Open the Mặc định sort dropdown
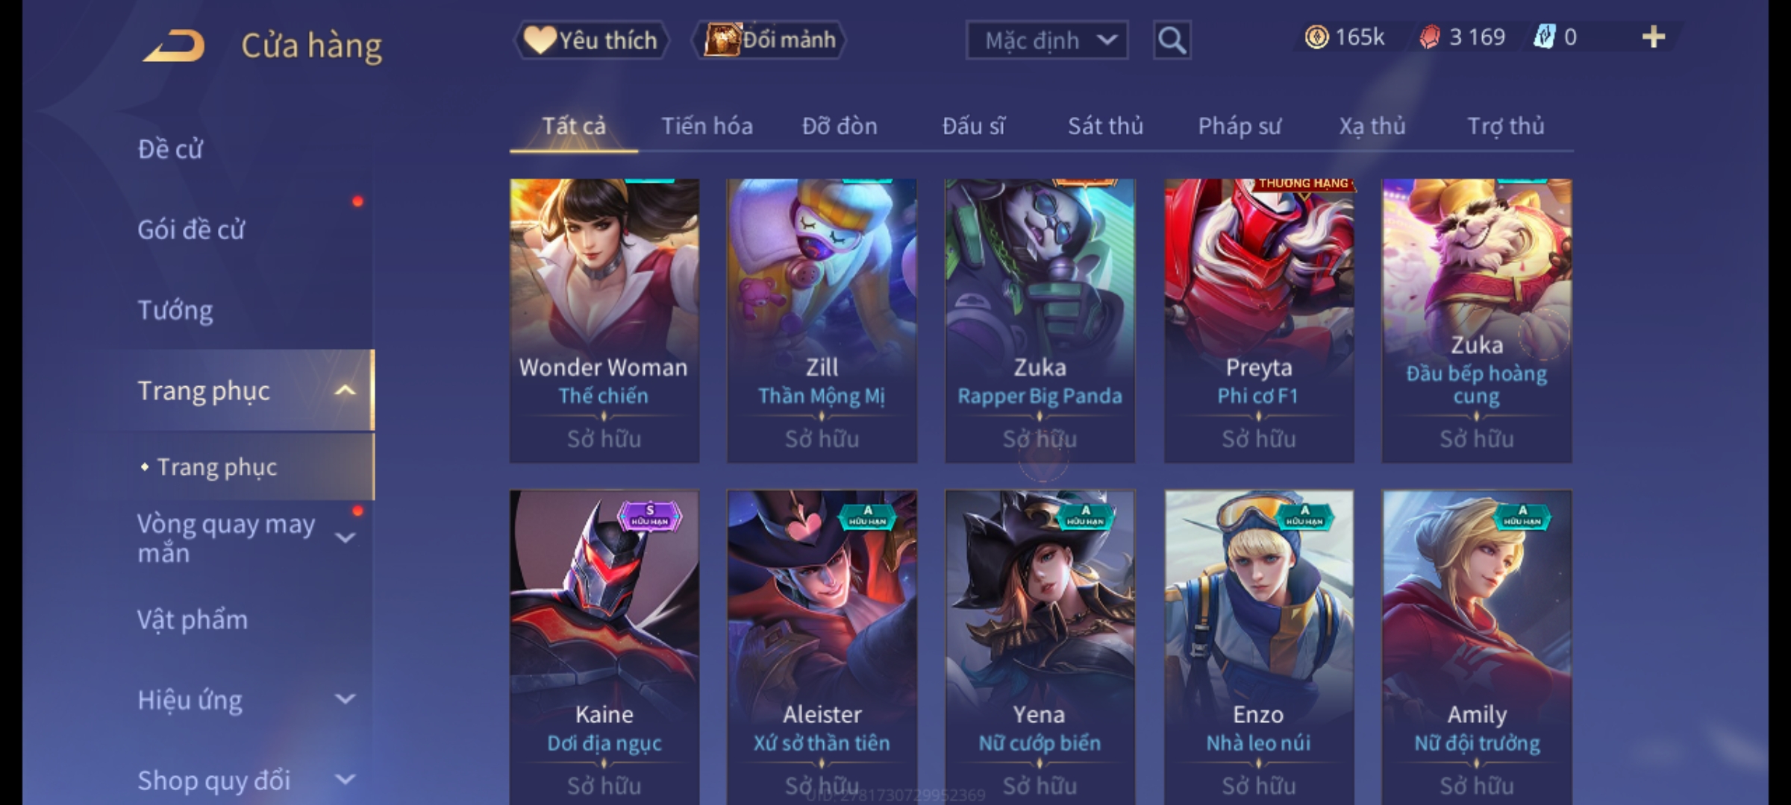The height and width of the screenshot is (805, 1791). (1046, 40)
